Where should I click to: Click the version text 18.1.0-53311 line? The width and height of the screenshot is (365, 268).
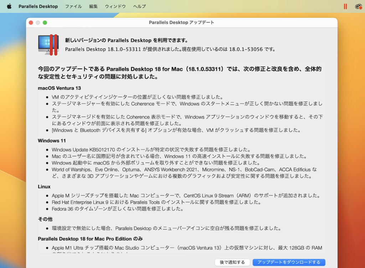(170, 49)
